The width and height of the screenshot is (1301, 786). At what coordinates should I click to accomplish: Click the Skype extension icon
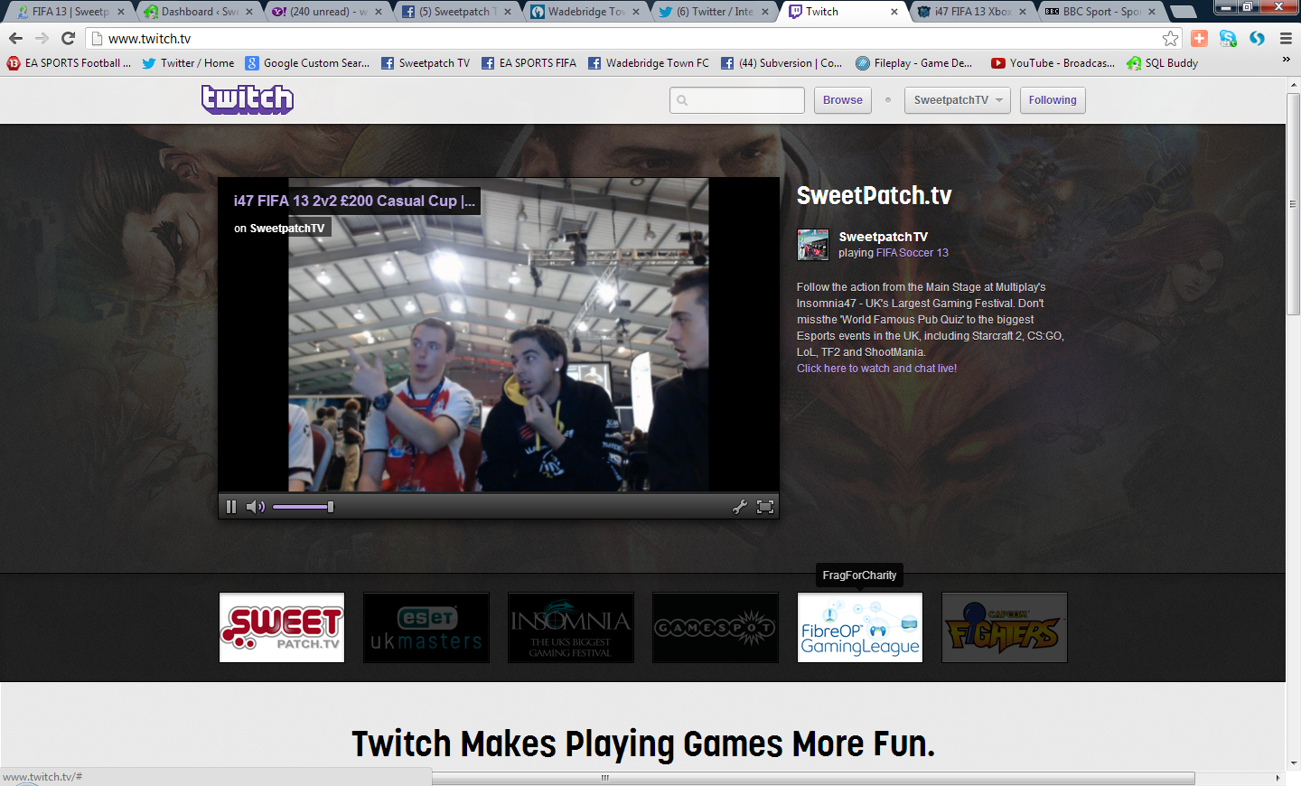pyautogui.click(x=1228, y=38)
